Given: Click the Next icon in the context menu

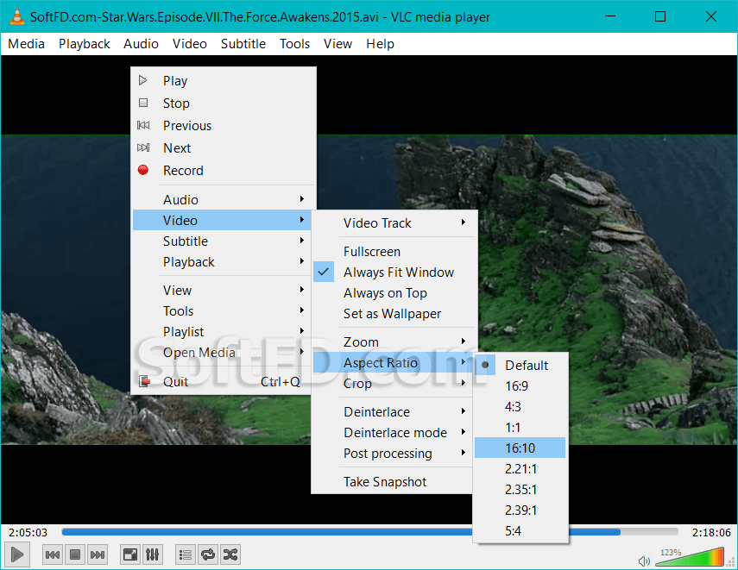Looking at the screenshot, I should click(143, 147).
